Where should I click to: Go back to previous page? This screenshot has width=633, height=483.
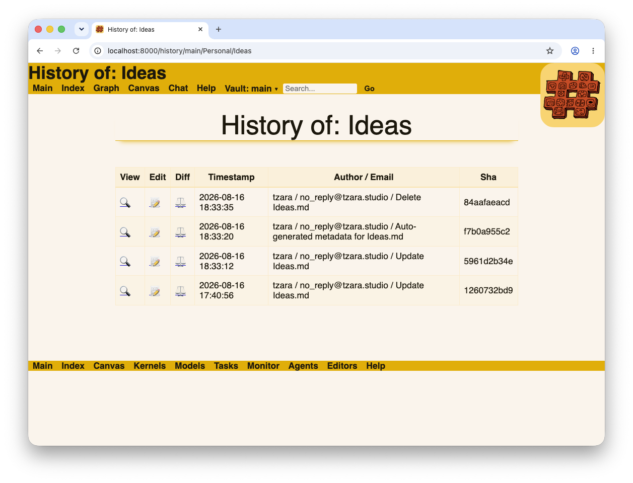click(40, 51)
